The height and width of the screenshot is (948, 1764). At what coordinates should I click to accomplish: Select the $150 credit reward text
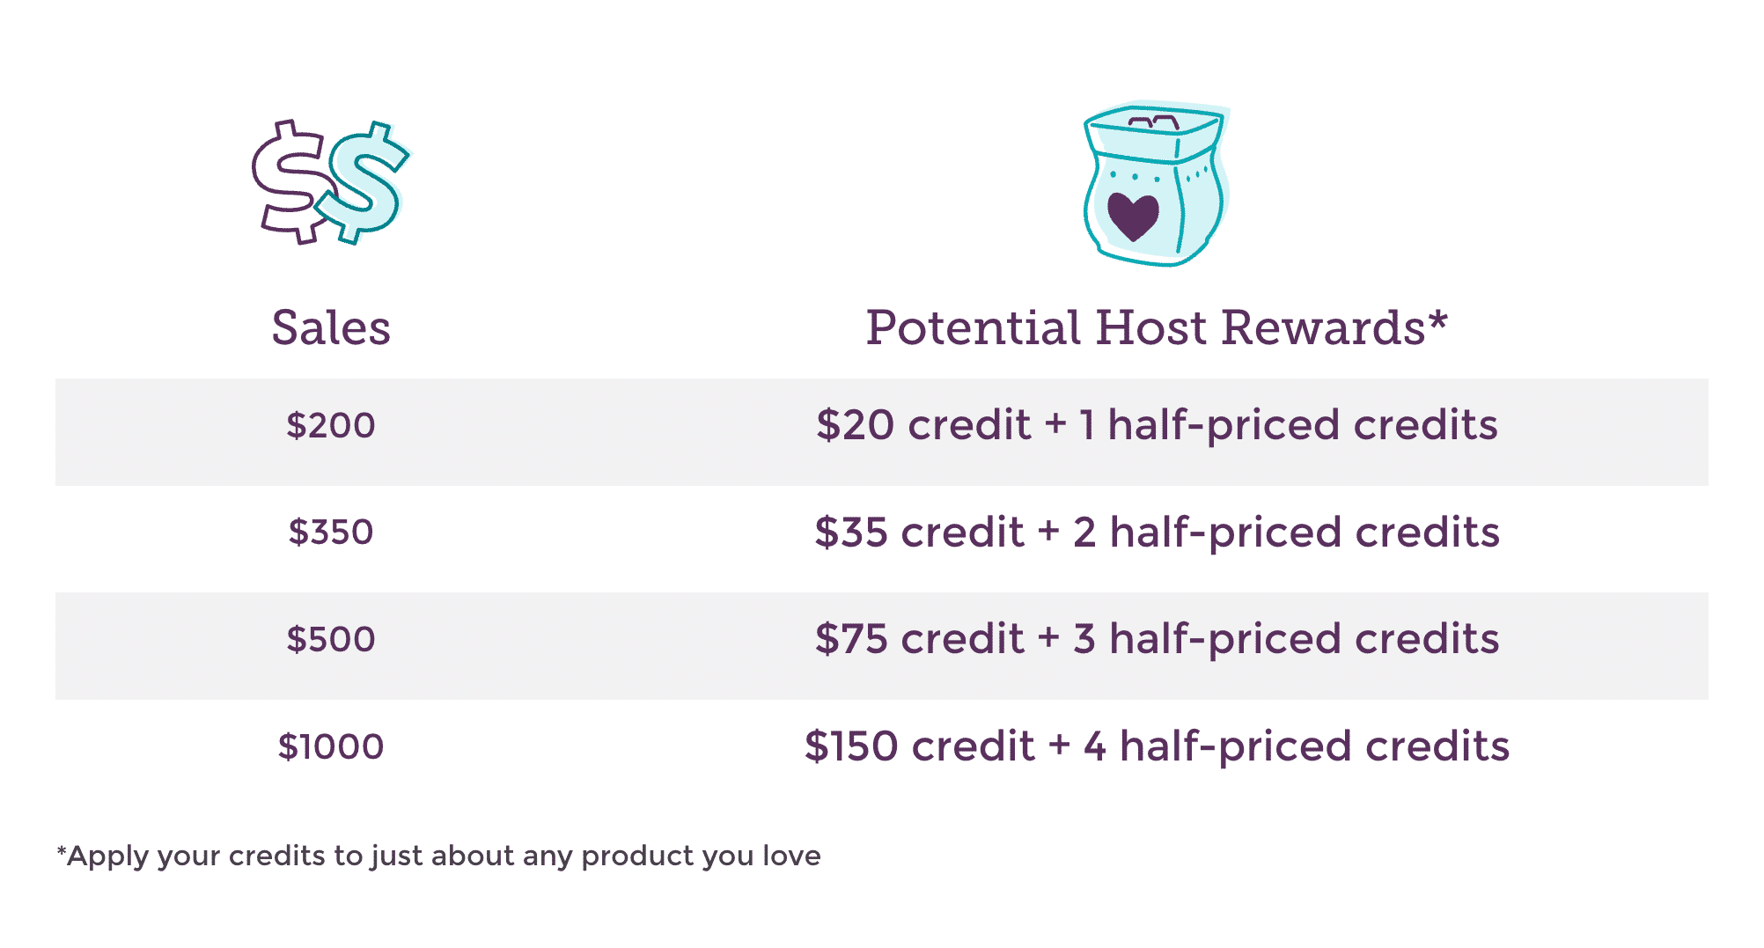tap(920, 746)
